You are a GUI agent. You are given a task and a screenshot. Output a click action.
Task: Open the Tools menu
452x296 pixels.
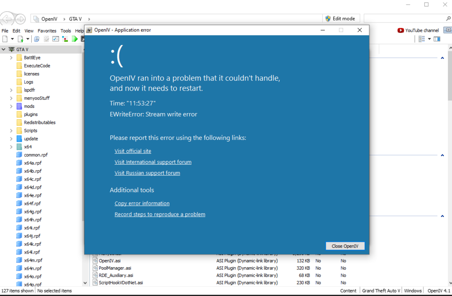pyautogui.click(x=66, y=30)
